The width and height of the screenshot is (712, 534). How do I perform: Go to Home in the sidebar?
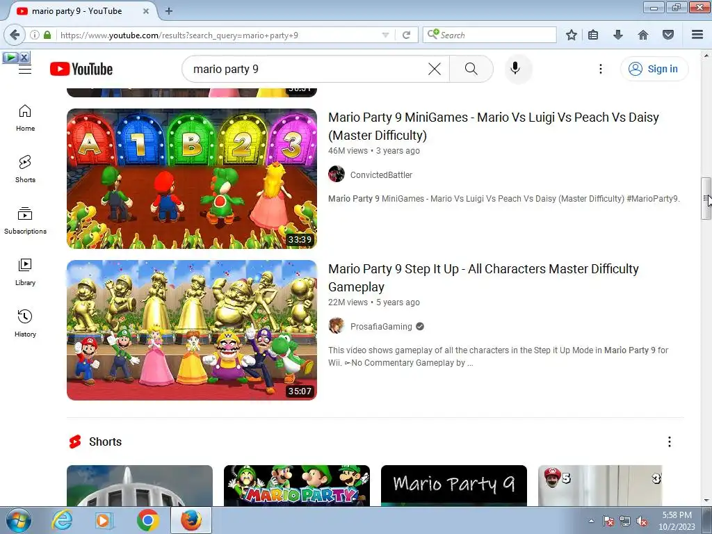[25, 118]
